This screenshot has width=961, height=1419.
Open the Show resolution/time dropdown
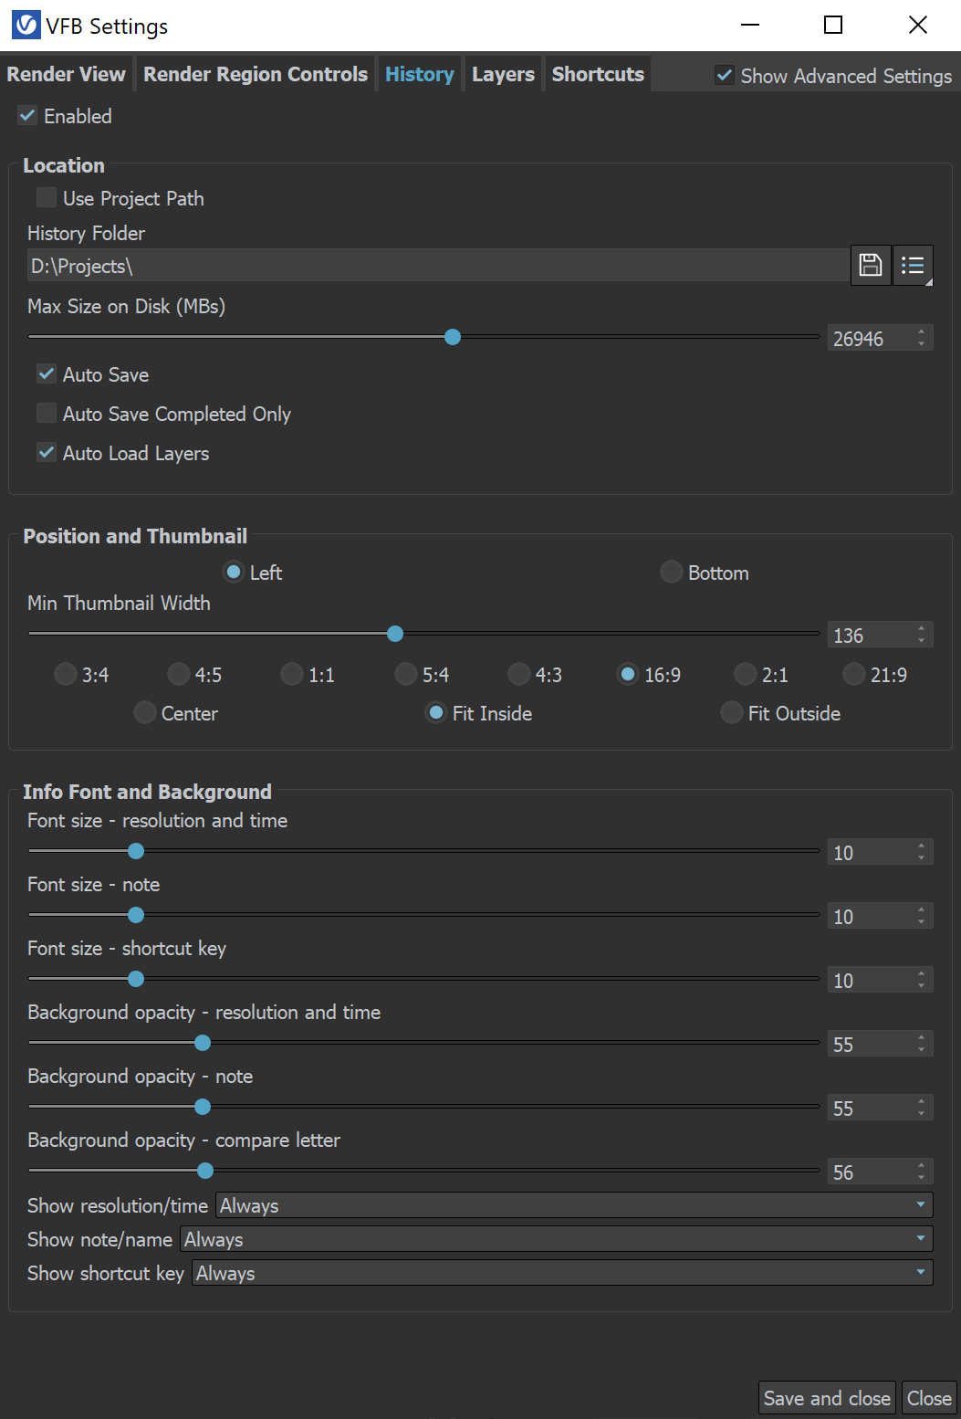click(574, 1205)
